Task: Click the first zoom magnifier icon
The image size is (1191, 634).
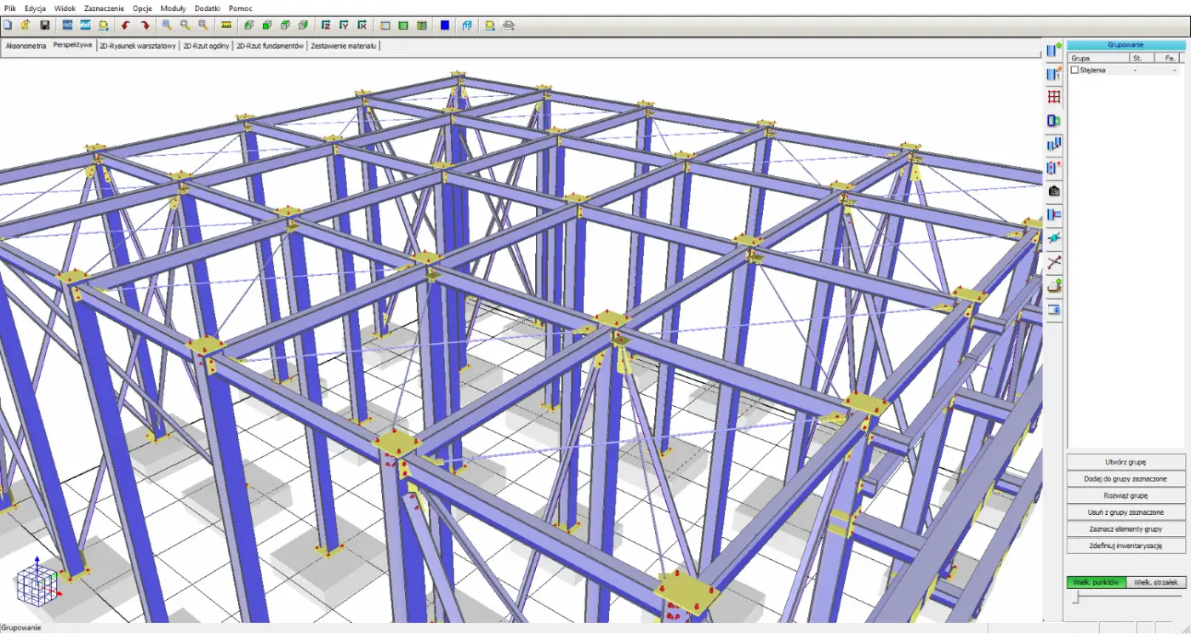Action: click(167, 26)
